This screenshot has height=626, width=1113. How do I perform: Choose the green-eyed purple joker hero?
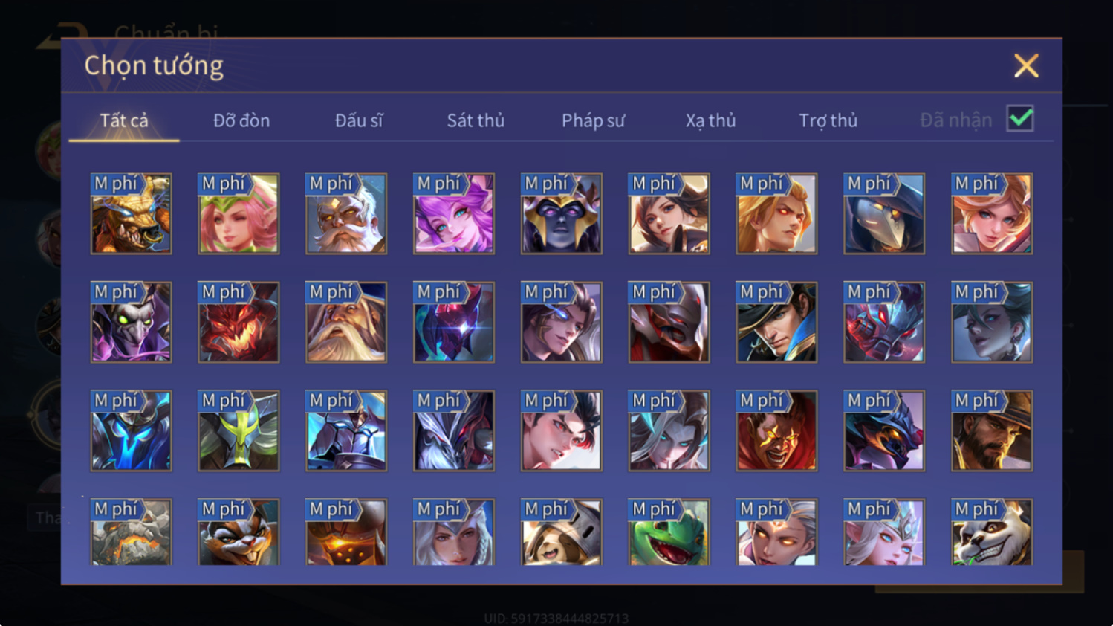tap(131, 322)
